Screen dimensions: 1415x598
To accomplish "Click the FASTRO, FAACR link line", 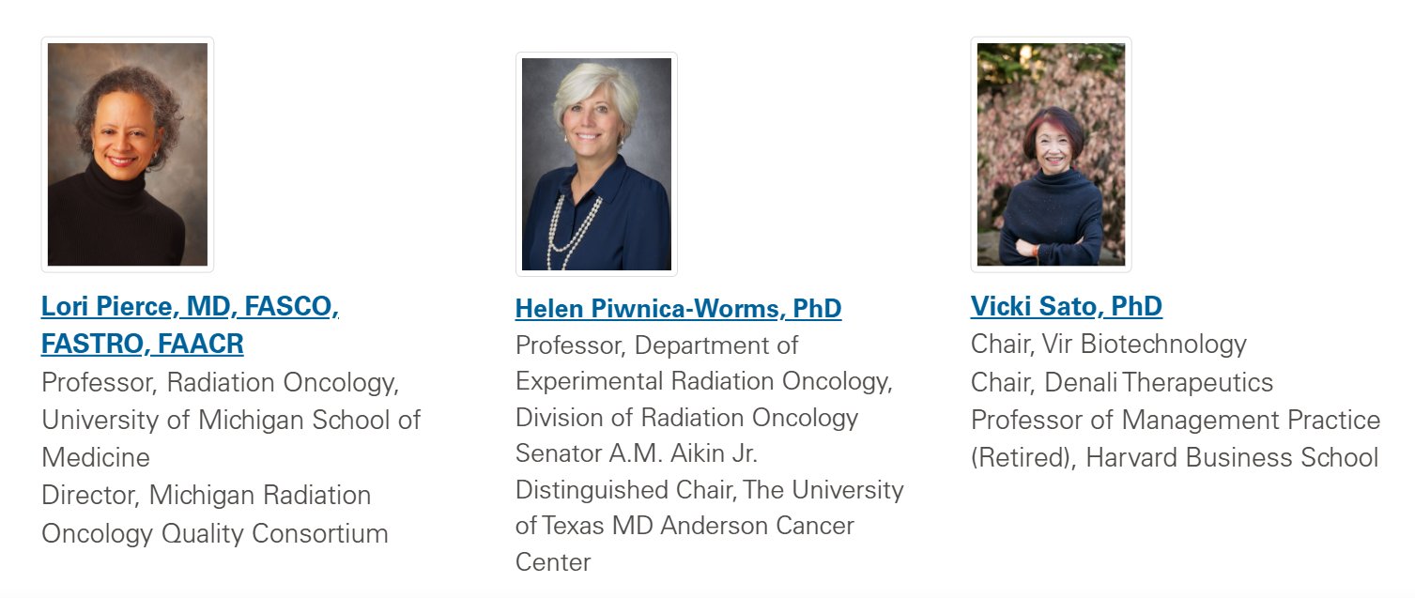I will [143, 344].
